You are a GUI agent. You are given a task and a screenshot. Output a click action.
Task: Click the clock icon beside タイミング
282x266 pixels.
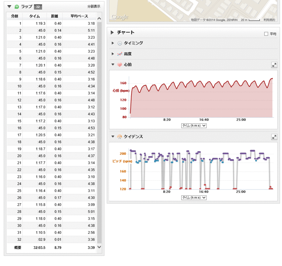tap(119, 43)
